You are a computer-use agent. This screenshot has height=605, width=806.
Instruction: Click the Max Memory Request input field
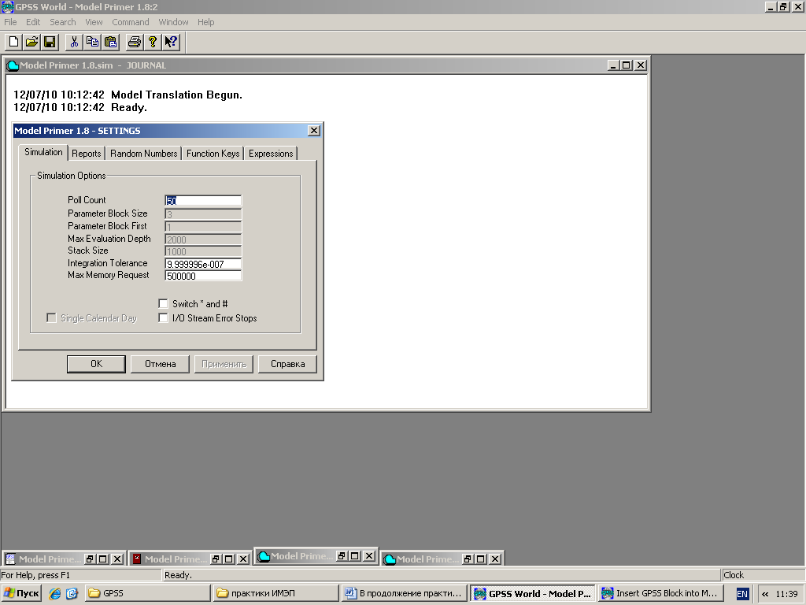[x=203, y=276]
